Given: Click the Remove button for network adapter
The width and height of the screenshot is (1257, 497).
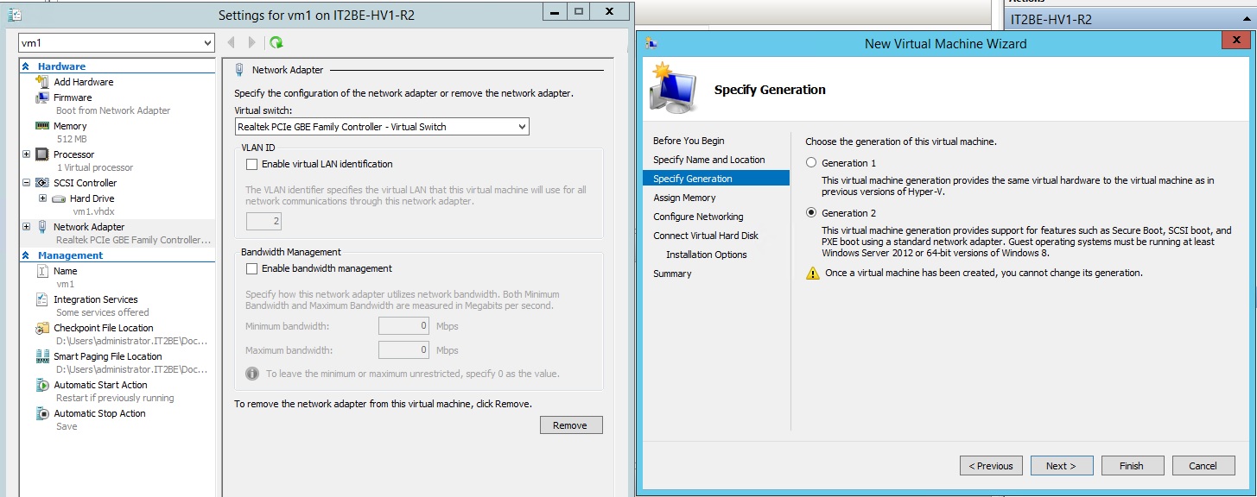Looking at the screenshot, I should pyautogui.click(x=570, y=425).
